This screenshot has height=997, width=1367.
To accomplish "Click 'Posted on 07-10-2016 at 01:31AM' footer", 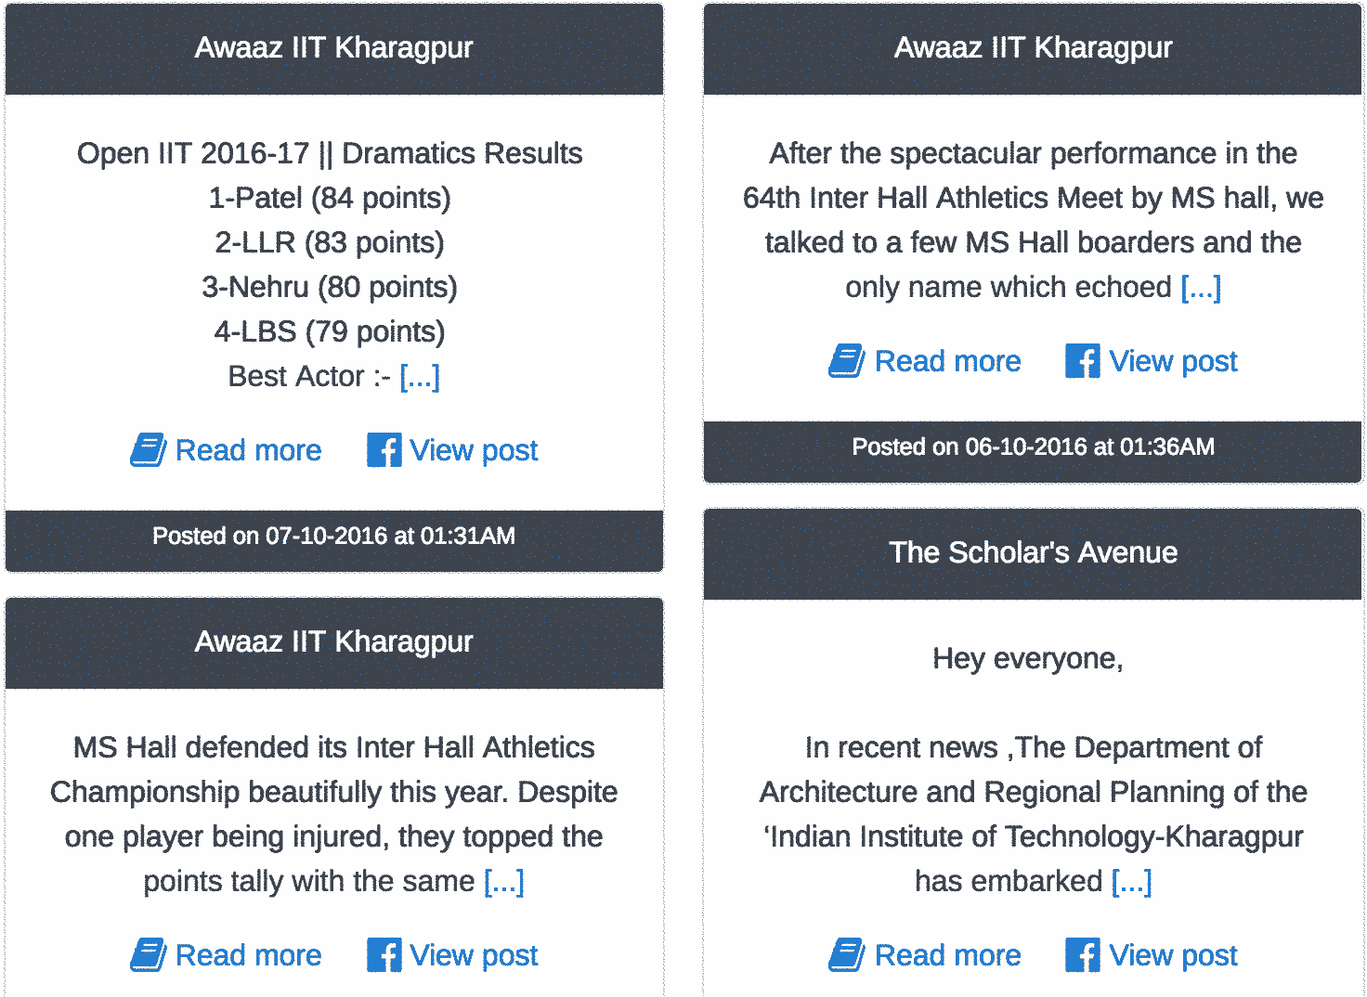I will (333, 536).
